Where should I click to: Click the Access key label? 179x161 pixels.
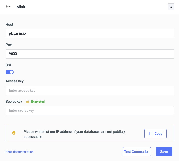tap(15, 81)
